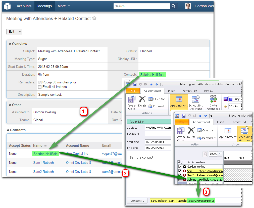Click Delete in the front Outlook window

pyautogui.click(x=191, y=133)
